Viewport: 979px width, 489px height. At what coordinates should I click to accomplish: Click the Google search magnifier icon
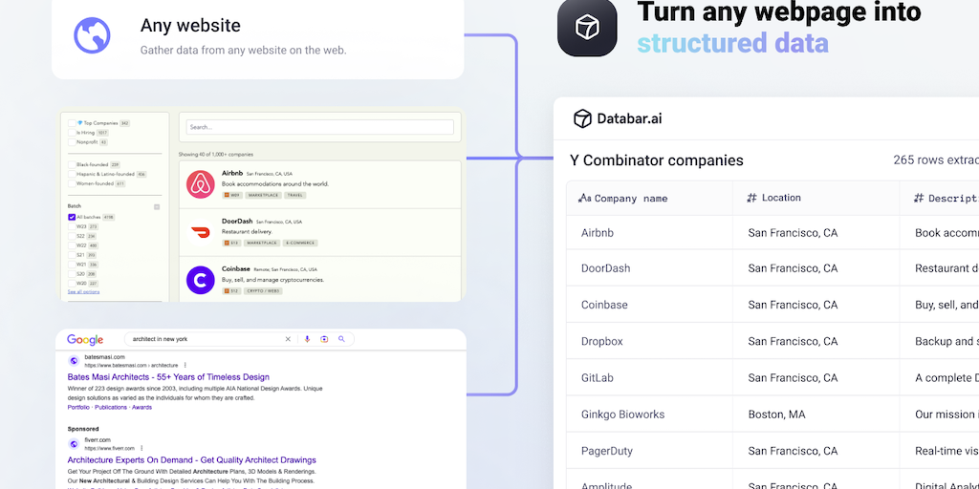coord(341,339)
